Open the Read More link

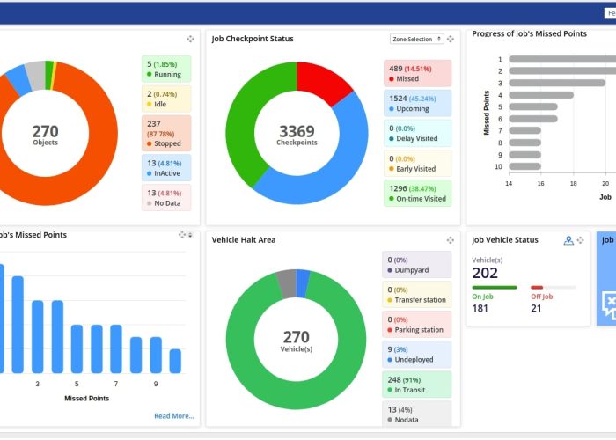pyautogui.click(x=173, y=416)
